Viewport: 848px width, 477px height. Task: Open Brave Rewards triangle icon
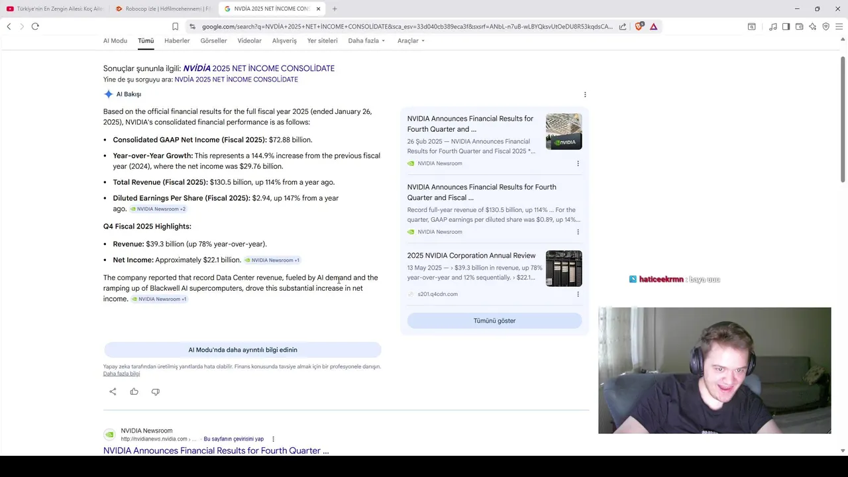[x=653, y=26]
